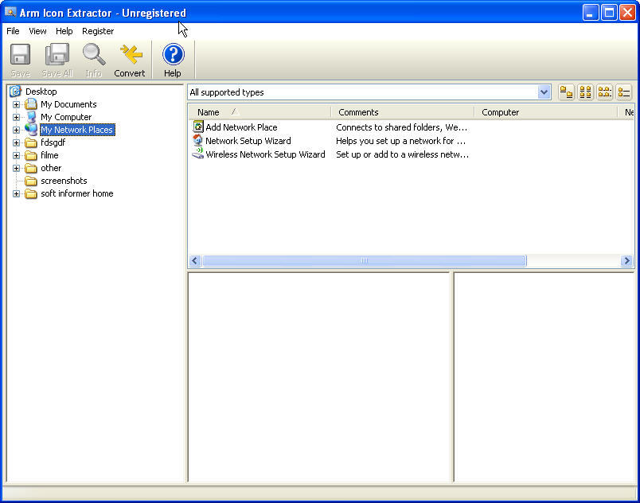Image resolution: width=640 pixels, height=503 pixels.
Task: Click the My Documents folder icon
Action: (31, 104)
